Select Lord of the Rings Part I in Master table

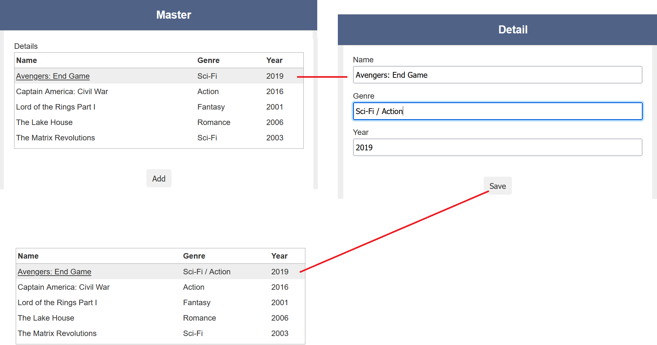pyautogui.click(x=56, y=107)
